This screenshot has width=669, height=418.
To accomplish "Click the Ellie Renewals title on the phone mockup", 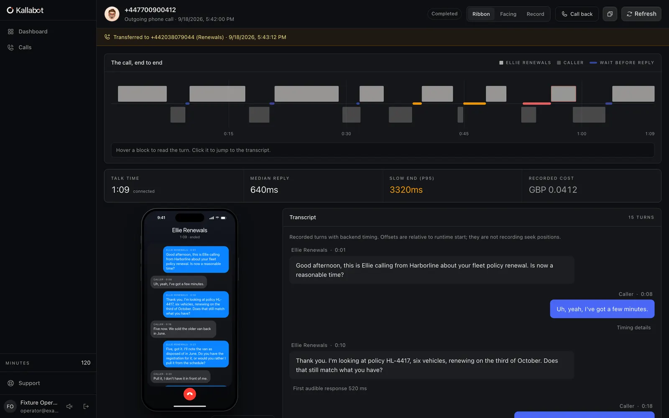I will pyautogui.click(x=189, y=230).
